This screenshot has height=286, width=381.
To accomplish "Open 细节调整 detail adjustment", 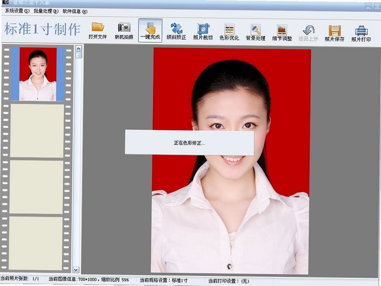I will coord(282,32).
